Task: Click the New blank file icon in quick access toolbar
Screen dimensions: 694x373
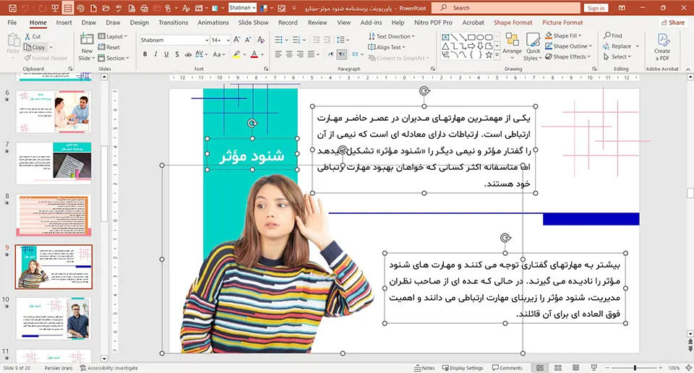Action: click(93, 8)
